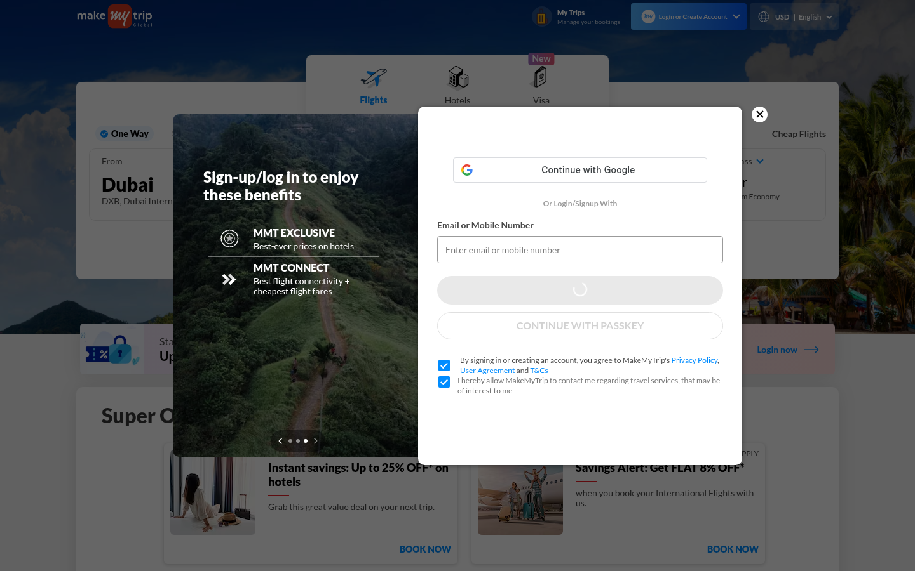Click the From Dubai city field
This screenshot has height=571, width=915.
(131, 185)
